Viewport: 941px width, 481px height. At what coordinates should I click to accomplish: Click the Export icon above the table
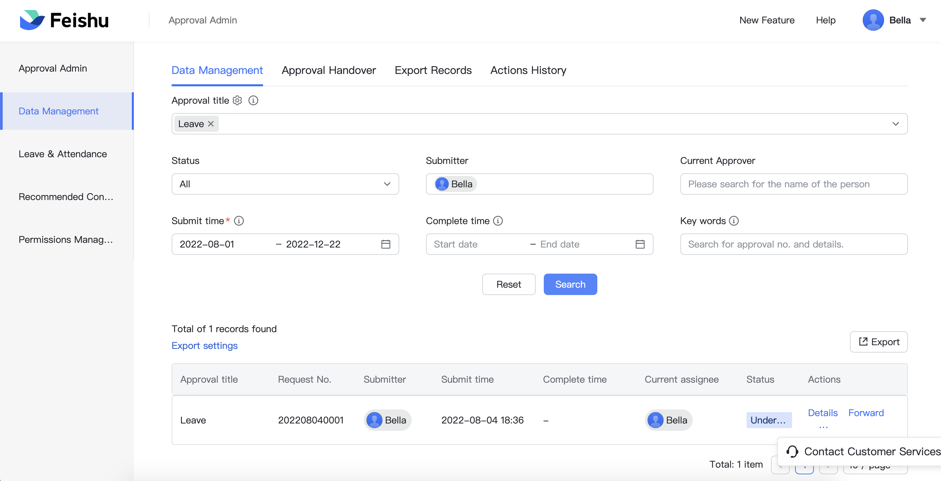(863, 342)
